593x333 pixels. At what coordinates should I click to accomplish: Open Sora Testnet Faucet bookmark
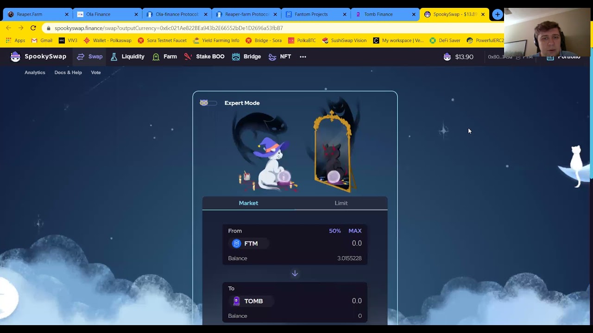tap(162, 41)
